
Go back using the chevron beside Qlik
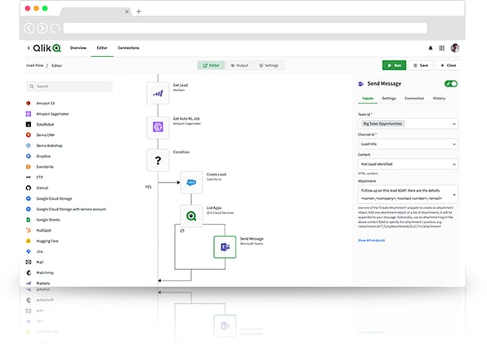29,48
